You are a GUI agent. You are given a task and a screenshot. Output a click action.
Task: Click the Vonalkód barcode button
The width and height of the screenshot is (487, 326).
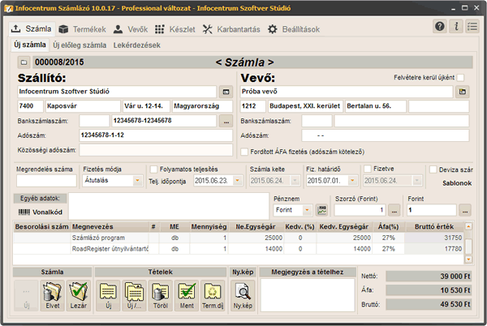coord(40,210)
